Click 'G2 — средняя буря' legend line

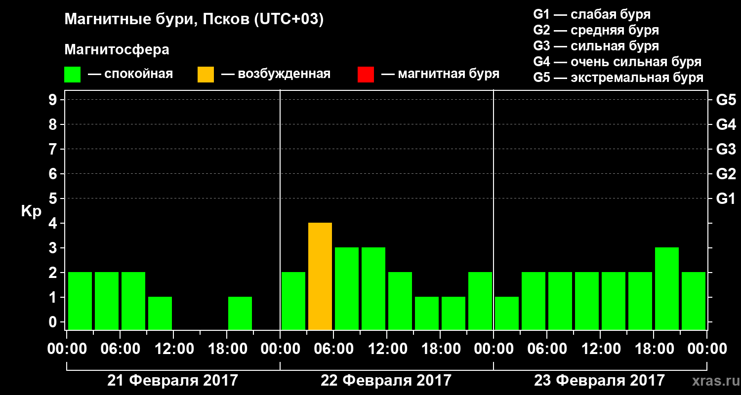[596, 30]
